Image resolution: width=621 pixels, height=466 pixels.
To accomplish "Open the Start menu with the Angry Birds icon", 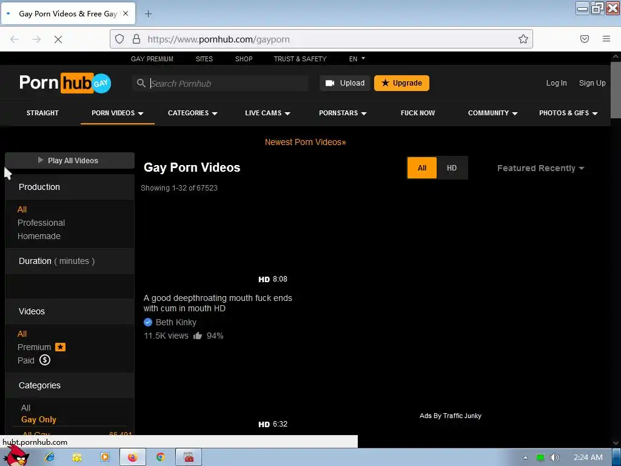I will 16,456.
